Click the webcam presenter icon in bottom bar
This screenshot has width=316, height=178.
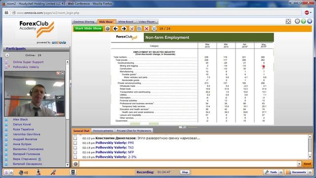click(x=39, y=172)
